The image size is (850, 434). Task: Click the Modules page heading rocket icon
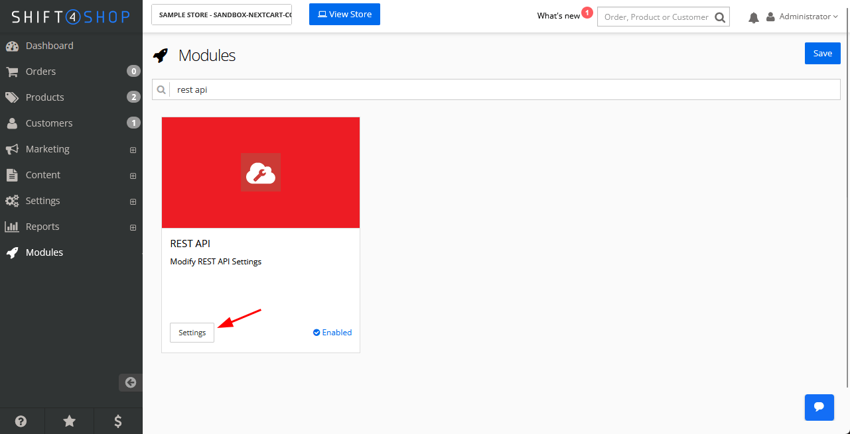161,56
